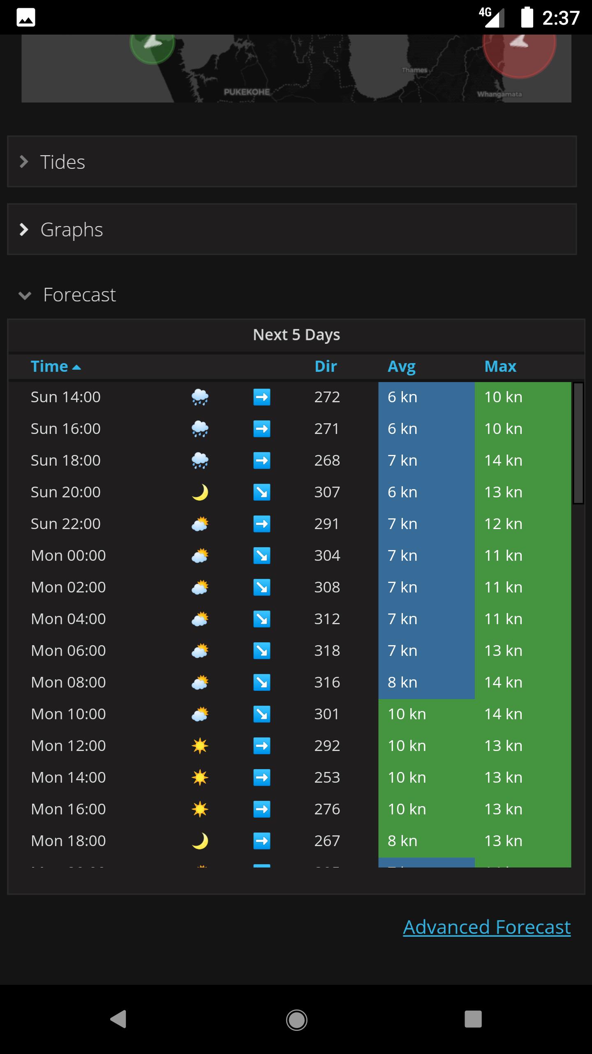The width and height of the screenshot is (592, 1054).
Task: Click the rain cloud icon for Sun 14:00
Action: [200, 397]
